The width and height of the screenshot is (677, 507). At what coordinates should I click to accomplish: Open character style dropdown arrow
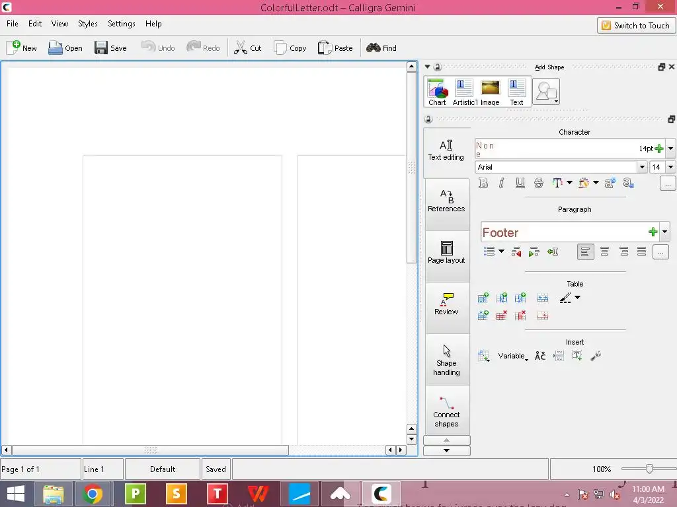[670, 149]
